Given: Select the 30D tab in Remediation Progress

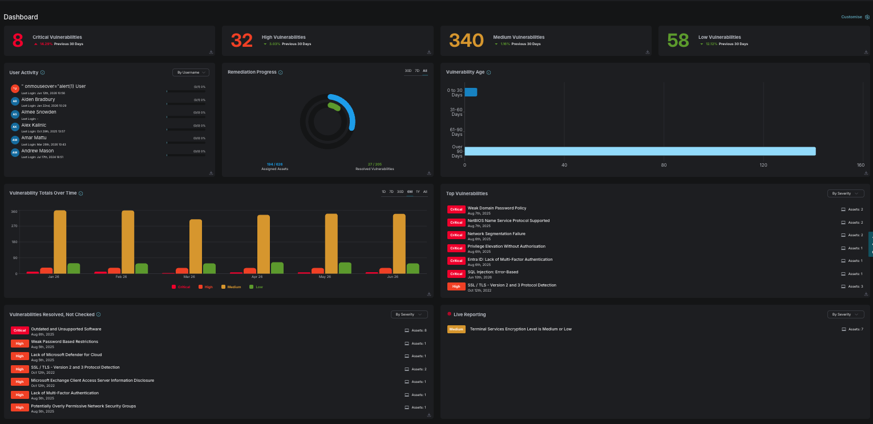Looking at the screenshot, I should [408, 71].
